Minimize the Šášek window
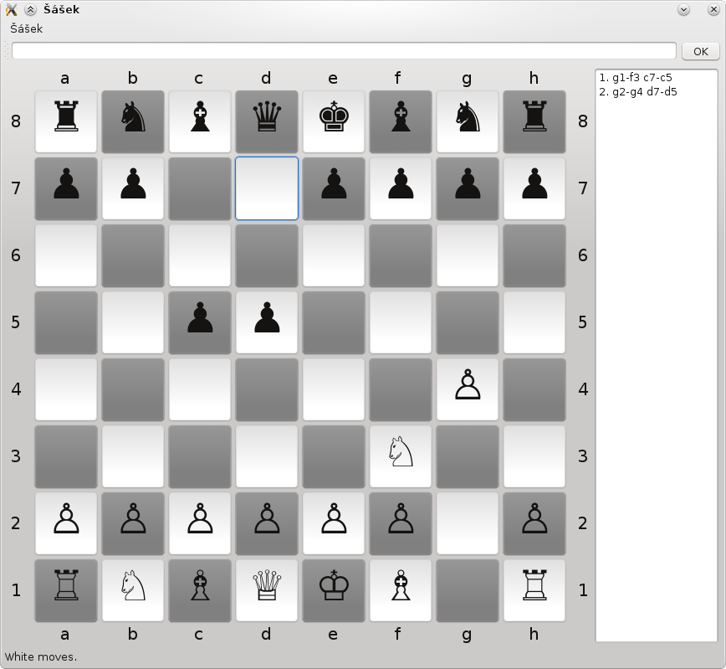 [683, 10]
